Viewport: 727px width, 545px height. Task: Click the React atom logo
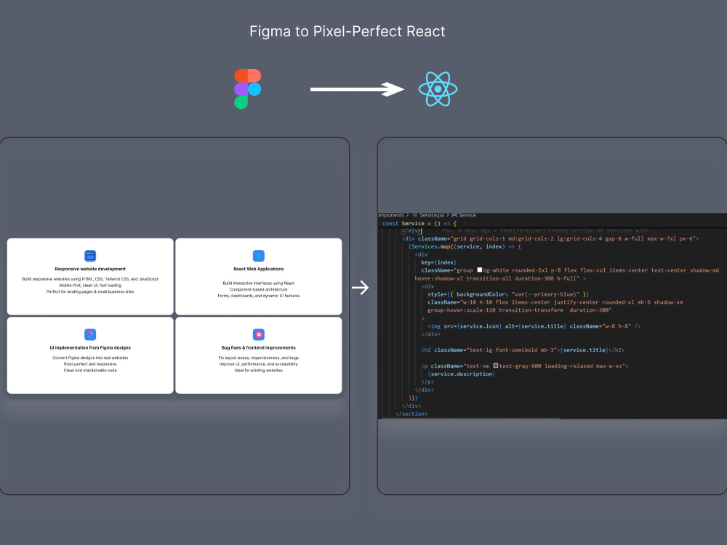(438, 89)
